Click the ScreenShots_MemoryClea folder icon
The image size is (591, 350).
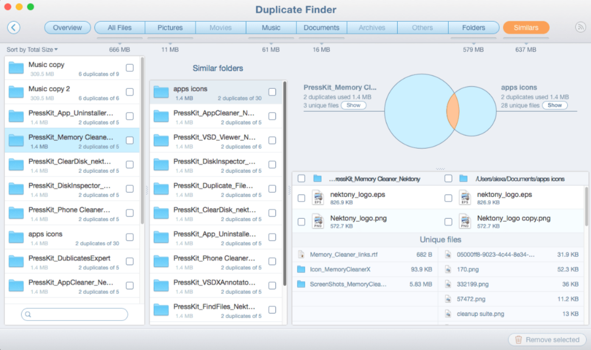(x=301, y=284)
